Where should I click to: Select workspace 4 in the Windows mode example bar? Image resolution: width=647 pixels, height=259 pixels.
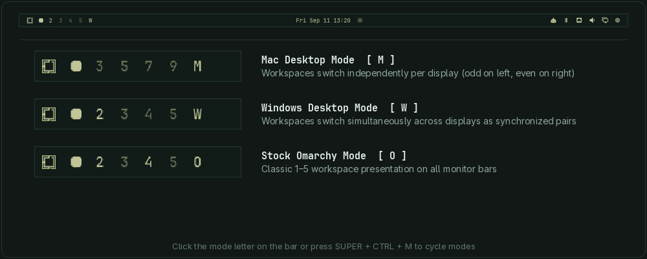click(x=149, y=114)
